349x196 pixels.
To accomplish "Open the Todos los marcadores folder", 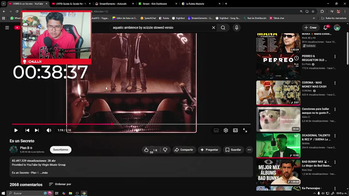I will [x=334, y=18].
